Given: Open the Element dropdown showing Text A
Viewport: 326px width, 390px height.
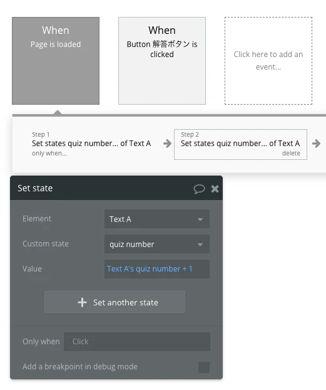Looking at the screenshot, I should pyautogui.click(x=157, y=219).
